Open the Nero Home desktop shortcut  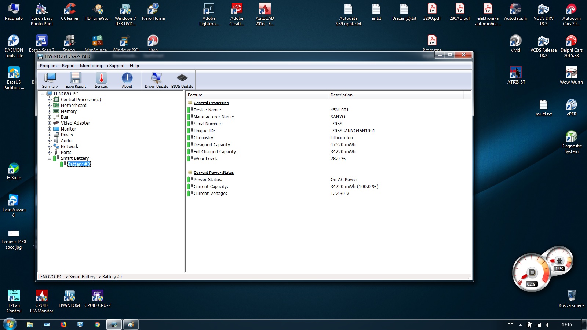tap(153, 12)
